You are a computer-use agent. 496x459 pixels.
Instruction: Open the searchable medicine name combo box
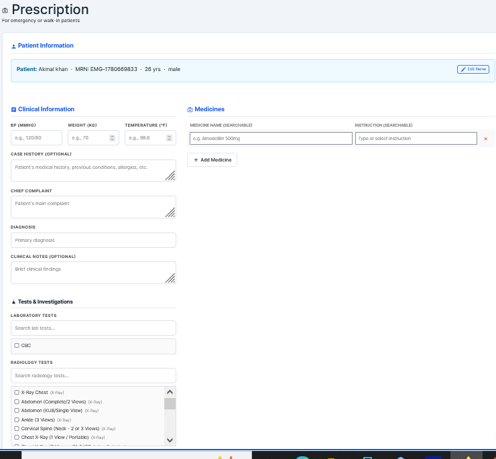271,139
